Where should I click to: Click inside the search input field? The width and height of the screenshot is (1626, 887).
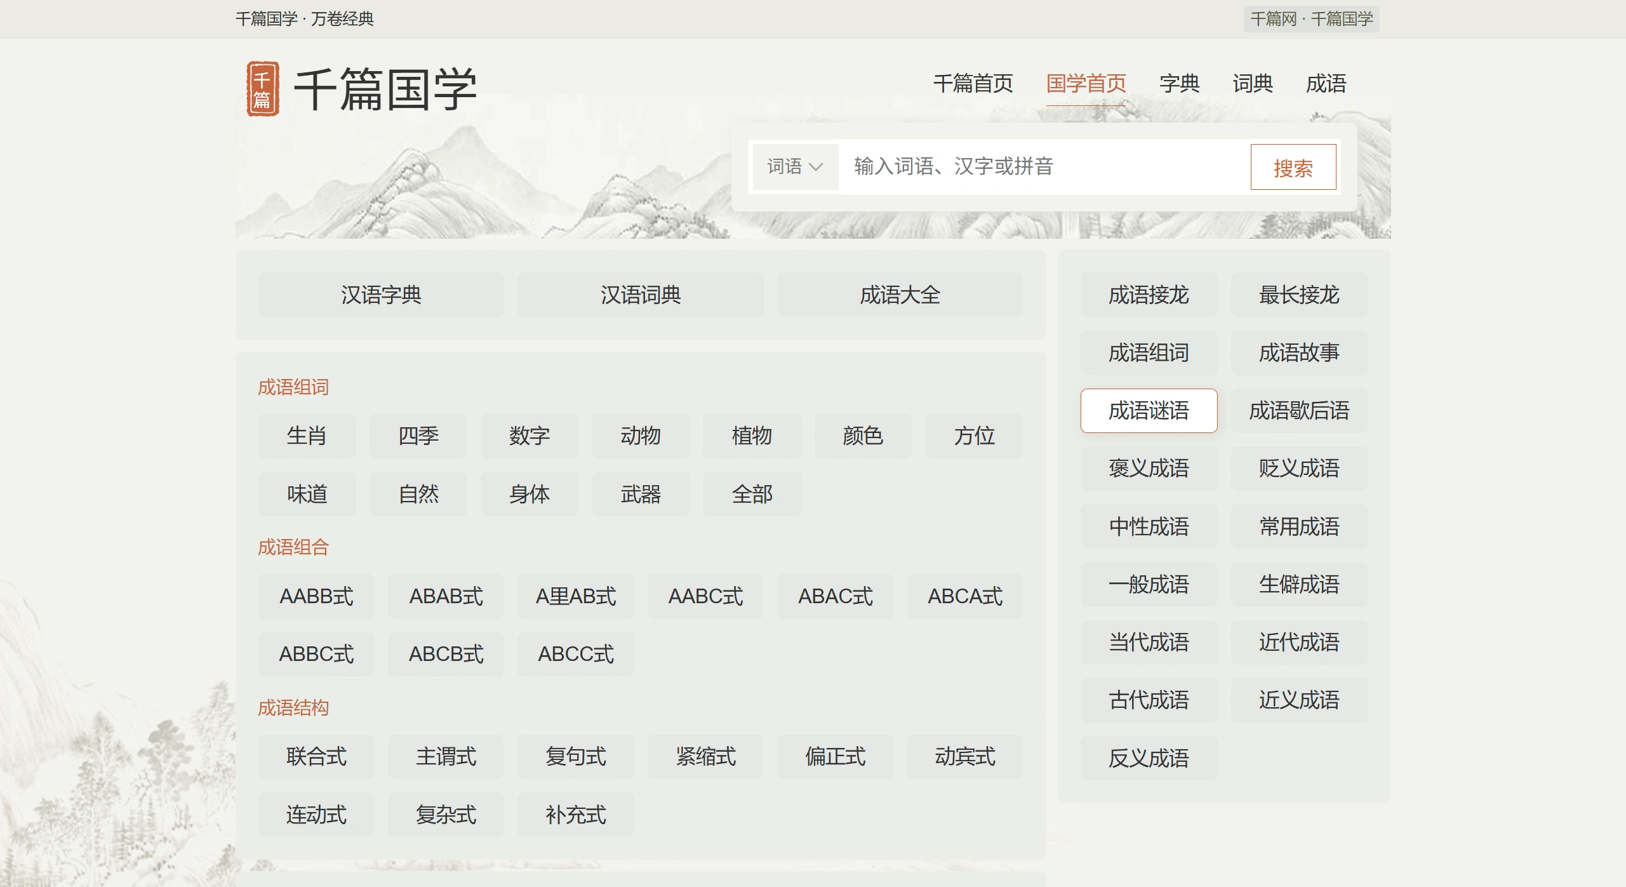click(x=1016, y=166)
